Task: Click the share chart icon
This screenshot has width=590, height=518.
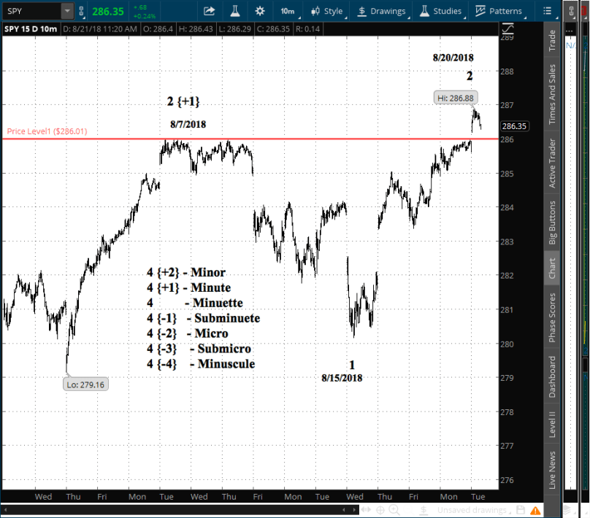Action: tap(209, 11)
